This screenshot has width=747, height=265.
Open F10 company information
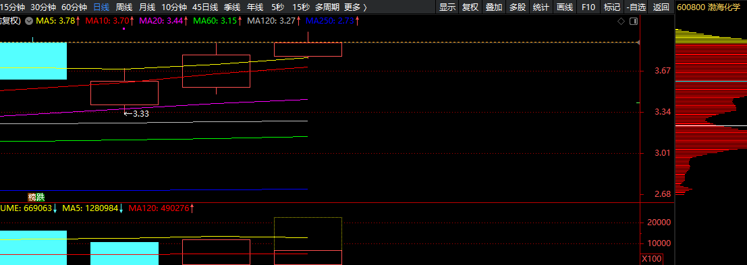pos(588,7)
